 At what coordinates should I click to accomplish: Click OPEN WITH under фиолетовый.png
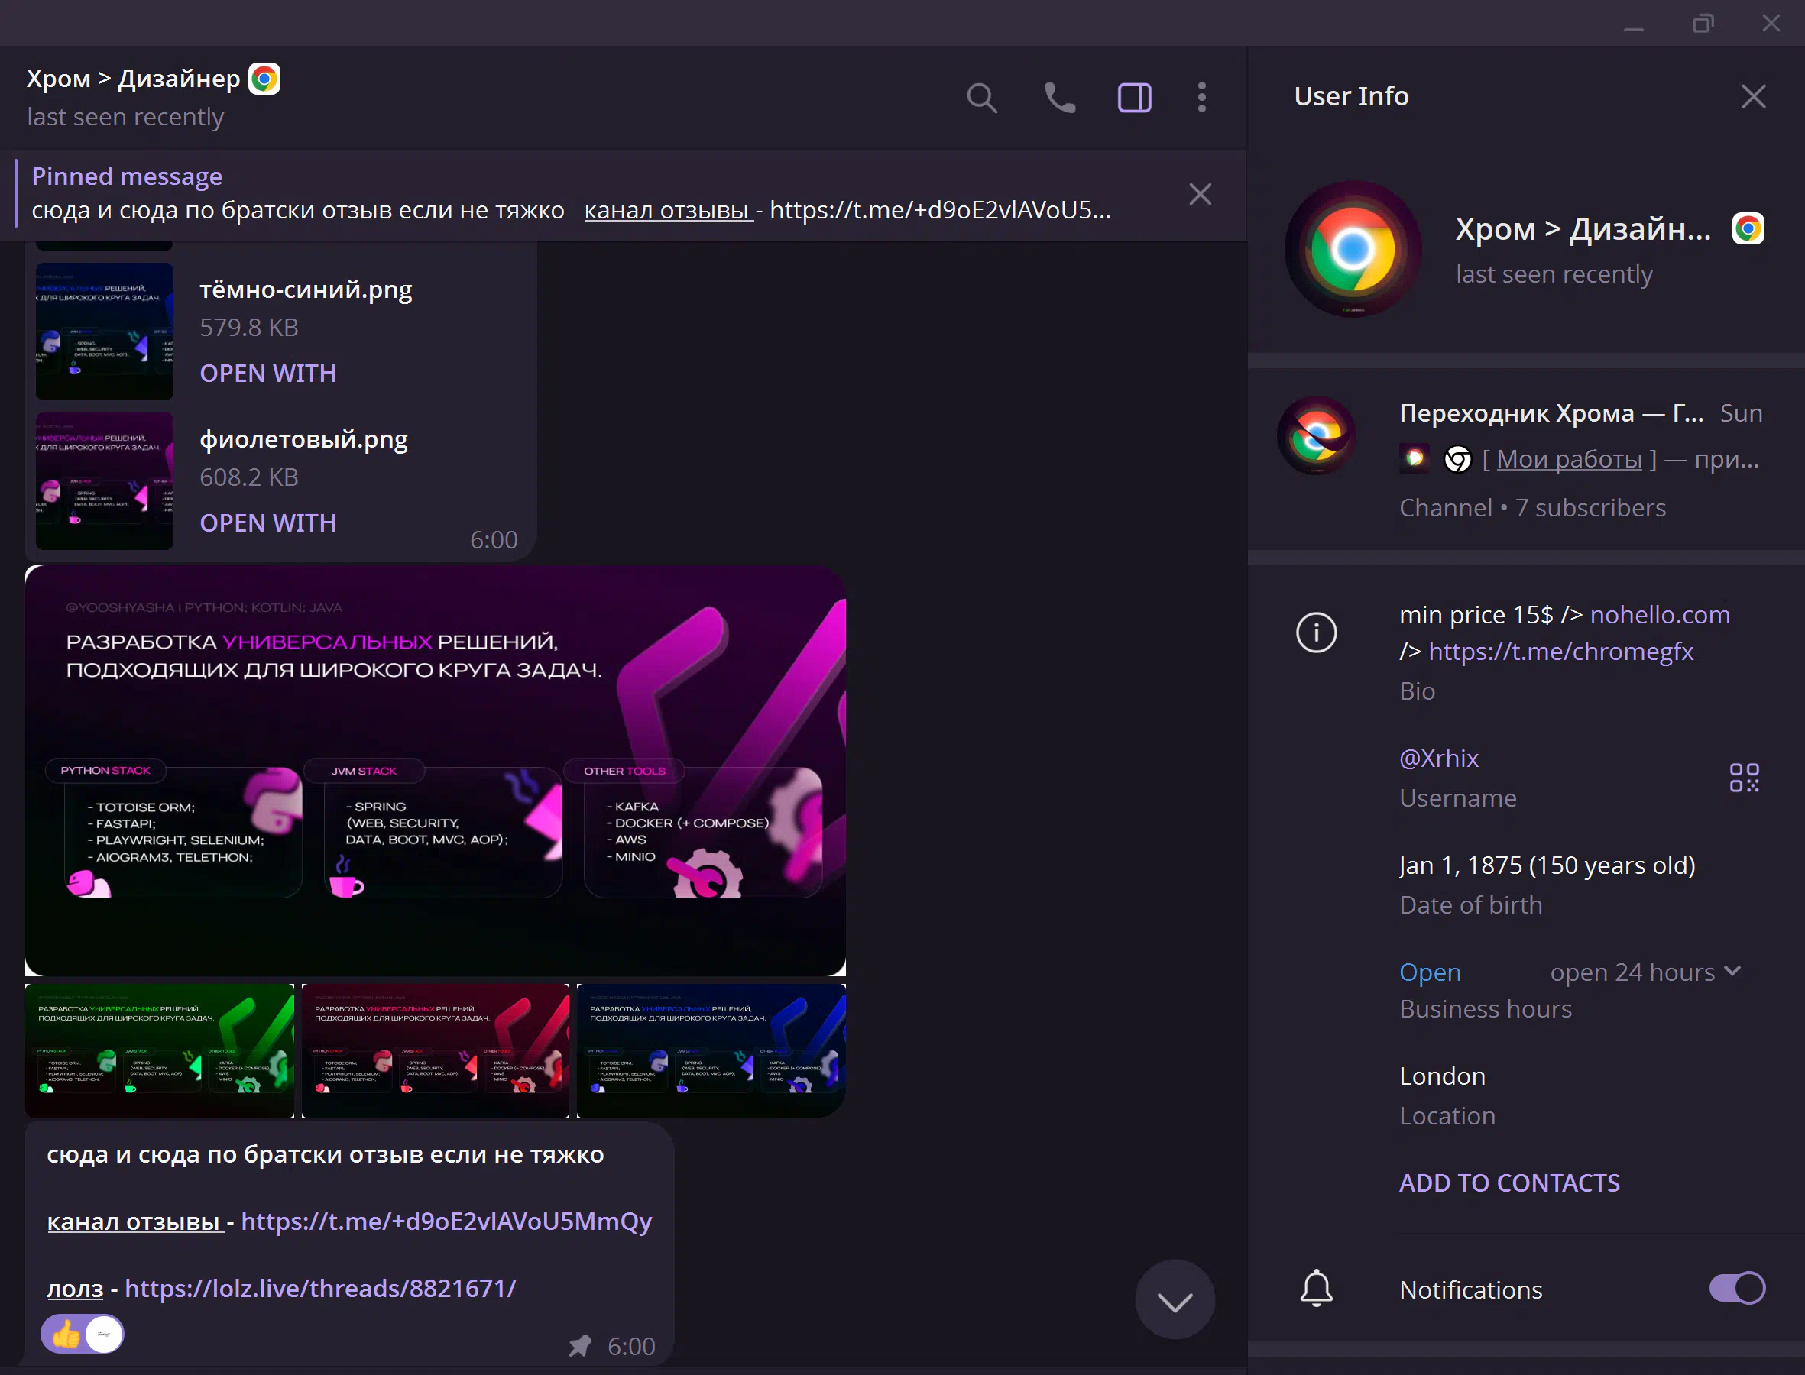(x=267, y=523)
